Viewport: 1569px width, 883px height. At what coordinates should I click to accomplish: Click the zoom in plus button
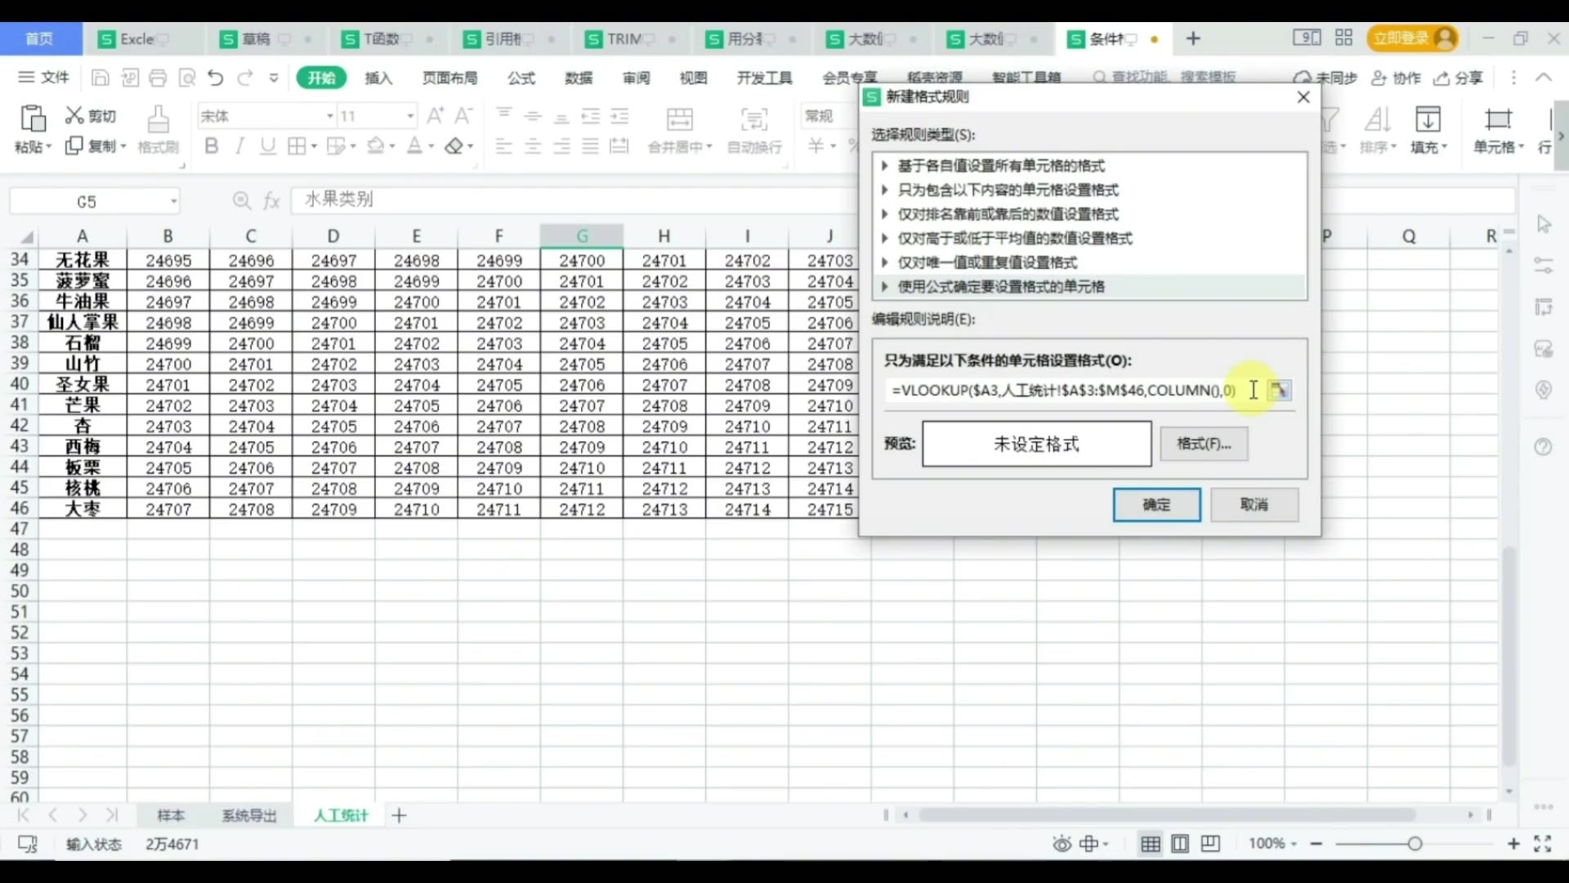point(1513,844)
